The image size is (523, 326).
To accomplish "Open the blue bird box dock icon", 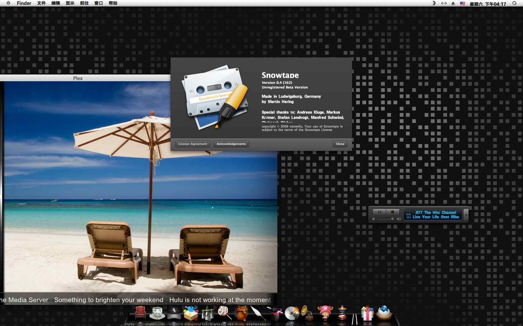I will point(191,313).
